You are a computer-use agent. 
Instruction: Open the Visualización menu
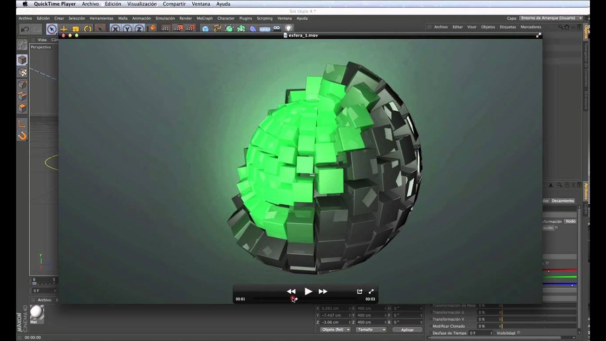[x=142, y=4]
